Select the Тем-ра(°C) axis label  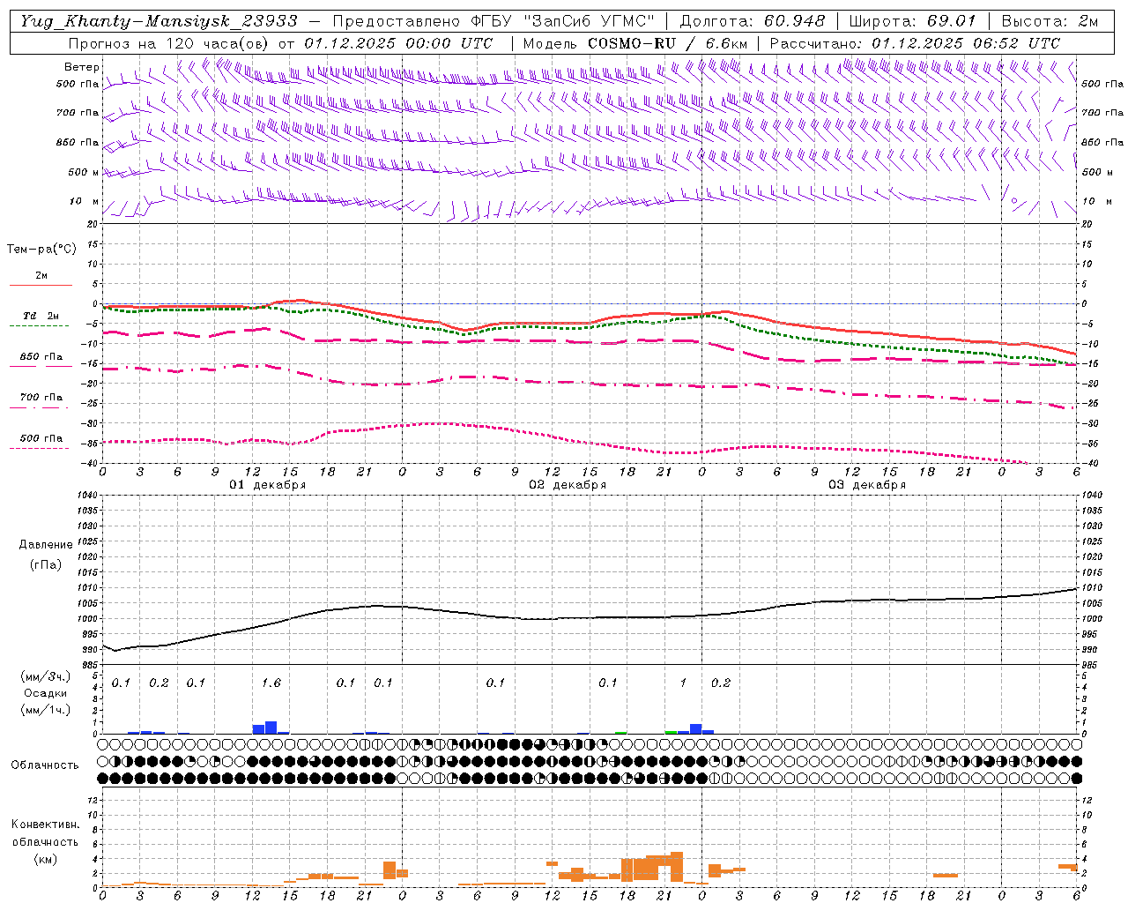pos(41,250)
